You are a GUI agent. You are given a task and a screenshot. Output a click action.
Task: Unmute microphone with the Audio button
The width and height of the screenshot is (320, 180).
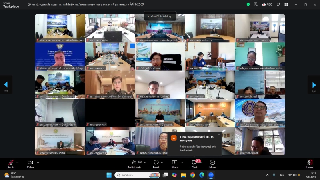pyautogui.click(x=11, y=164)
